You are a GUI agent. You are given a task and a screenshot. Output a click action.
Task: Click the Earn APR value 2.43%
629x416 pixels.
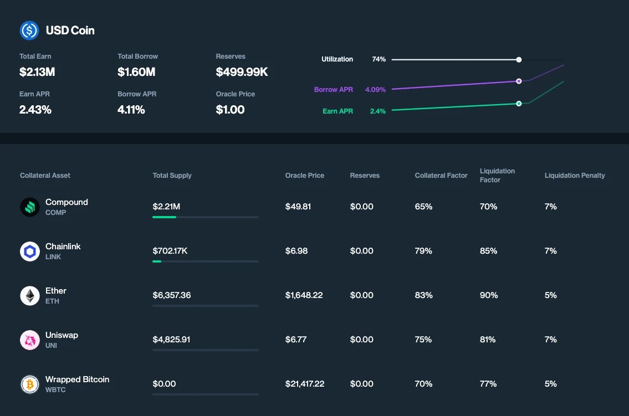coord(35,110)
